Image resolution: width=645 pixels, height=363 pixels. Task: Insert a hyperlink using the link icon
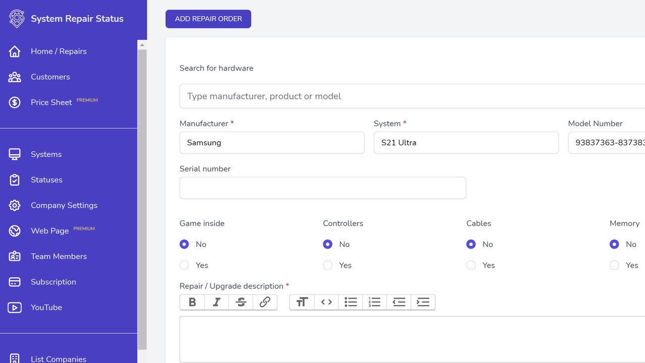265,302
